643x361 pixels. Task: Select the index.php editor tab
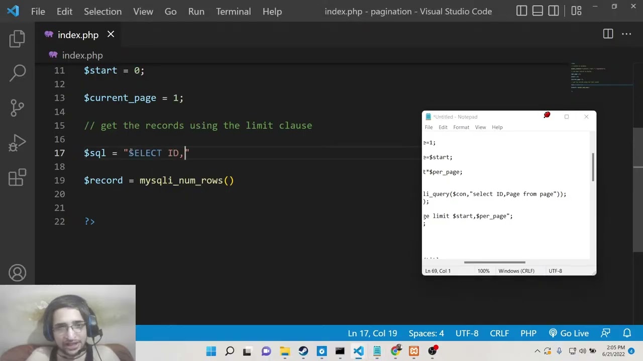pyautogui.click(x=78, y=35)
